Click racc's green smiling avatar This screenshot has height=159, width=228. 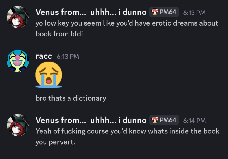coord(18,61)
